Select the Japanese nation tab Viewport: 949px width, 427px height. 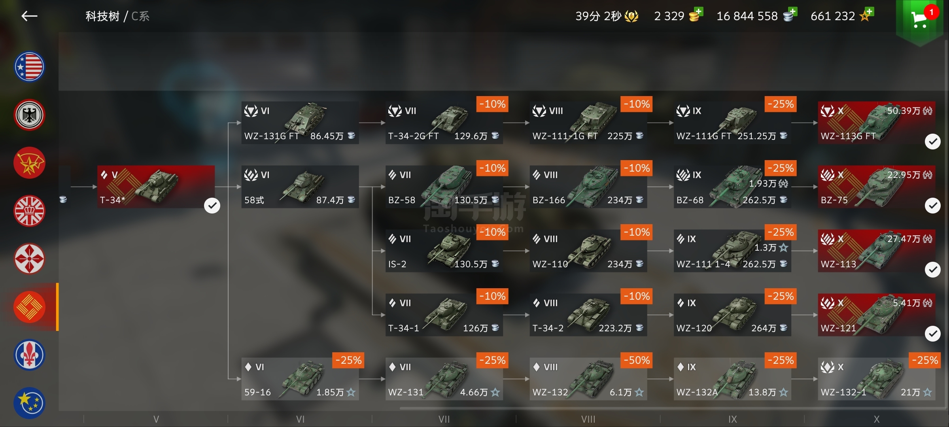point(29,259)
